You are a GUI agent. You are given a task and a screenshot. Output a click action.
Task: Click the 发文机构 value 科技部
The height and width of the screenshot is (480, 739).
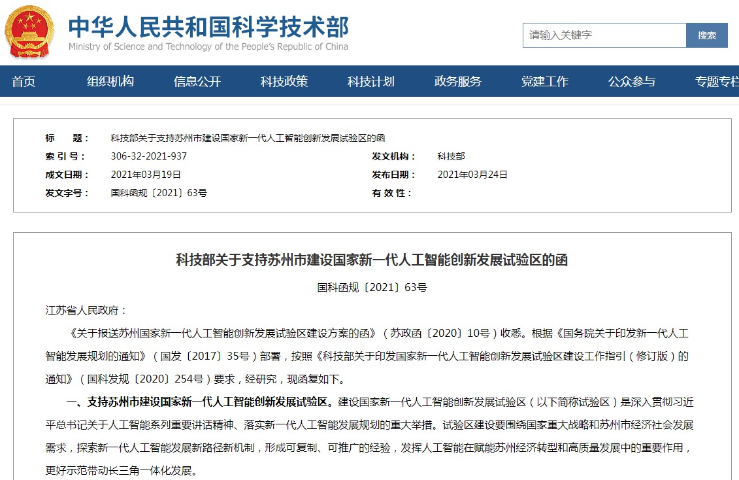(x=451, y=156)
